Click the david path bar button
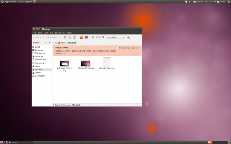Screen dimensions: 231x144 coord(62,43)
